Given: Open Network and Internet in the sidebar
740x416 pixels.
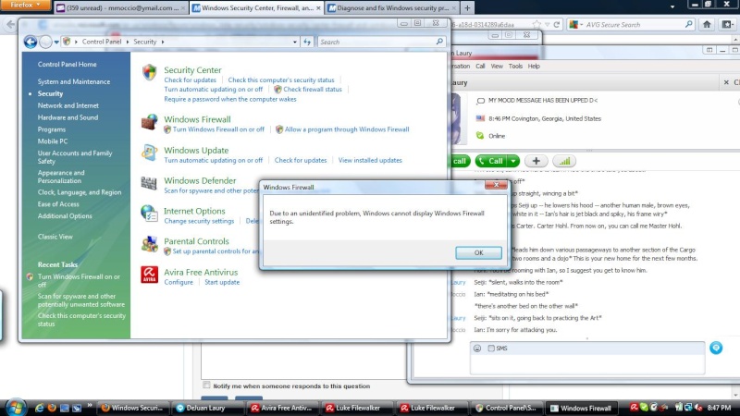Looking at the screenshot, I should [x=68, y=105].
